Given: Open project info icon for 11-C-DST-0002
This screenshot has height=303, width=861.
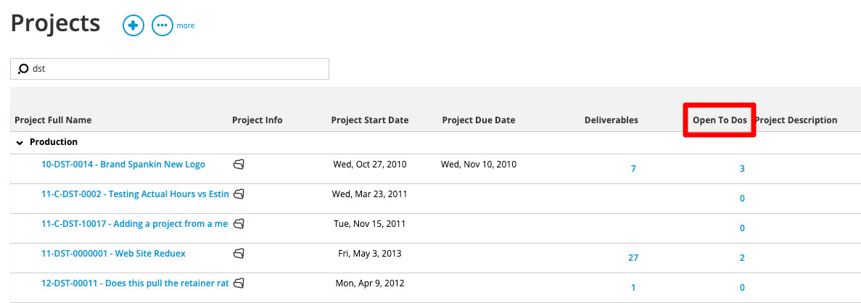Looking at the screenshot, I should 239,194.
